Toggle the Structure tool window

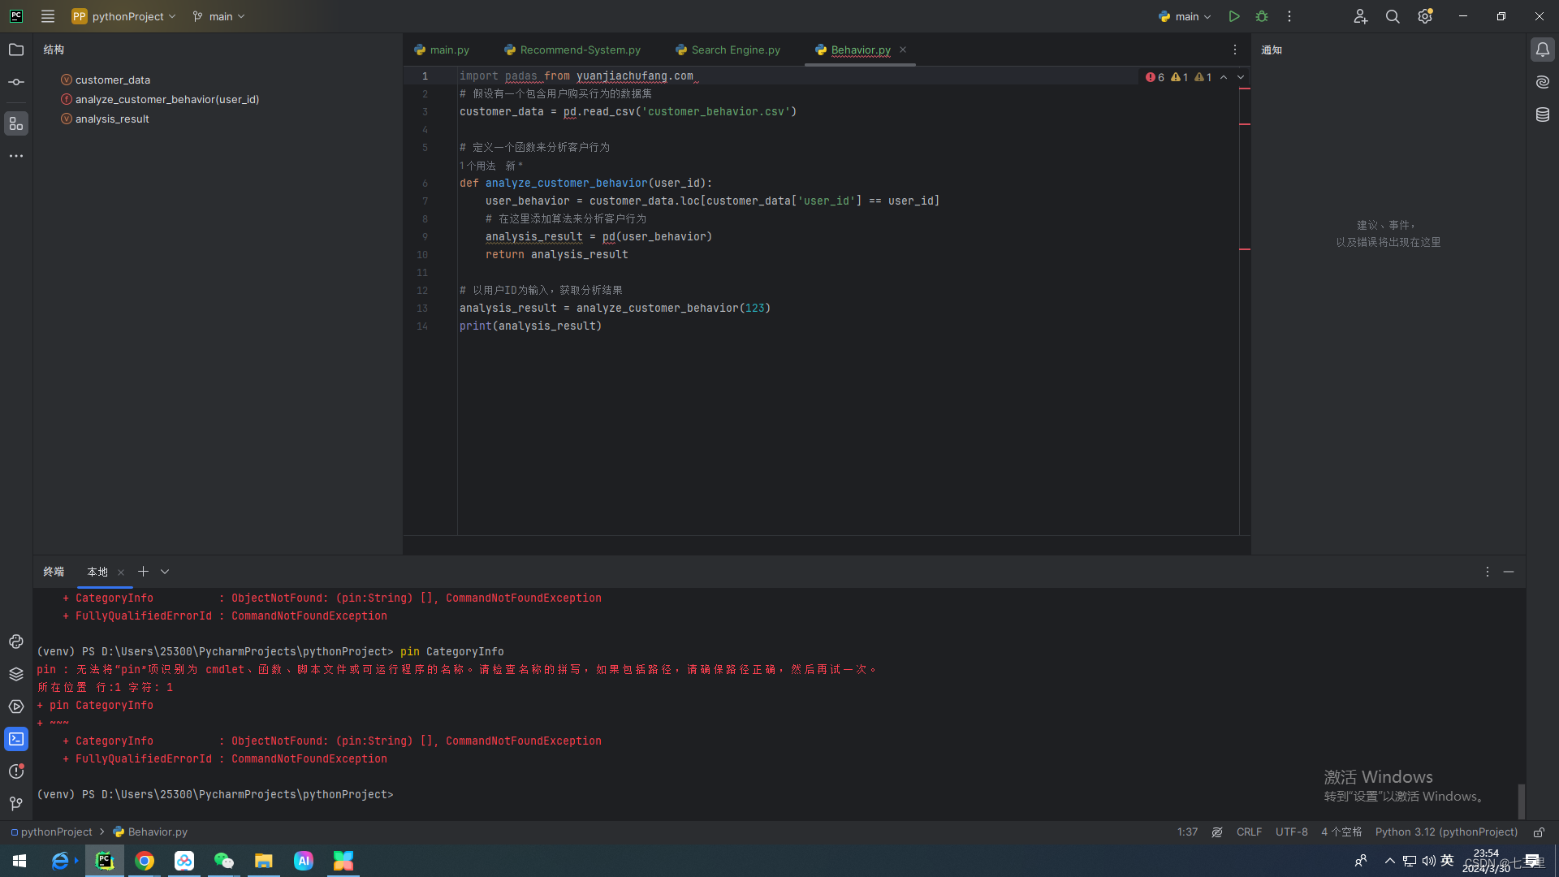coord(16,123)
